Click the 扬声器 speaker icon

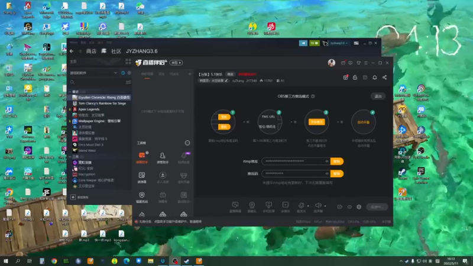[318, 206]
